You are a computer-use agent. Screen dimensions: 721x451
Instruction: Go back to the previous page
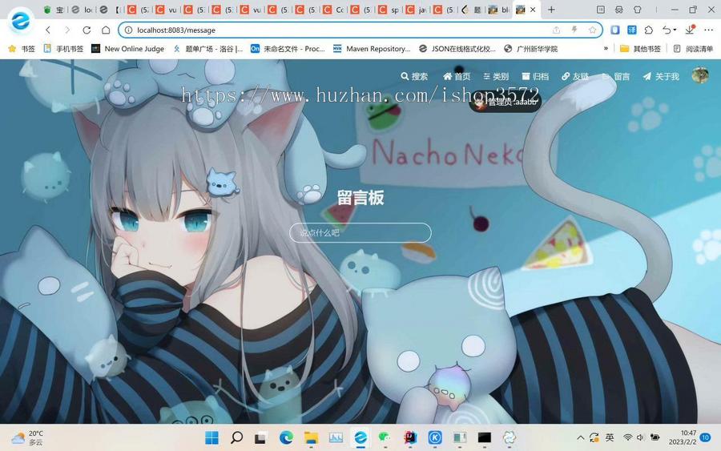click(48, 30)
